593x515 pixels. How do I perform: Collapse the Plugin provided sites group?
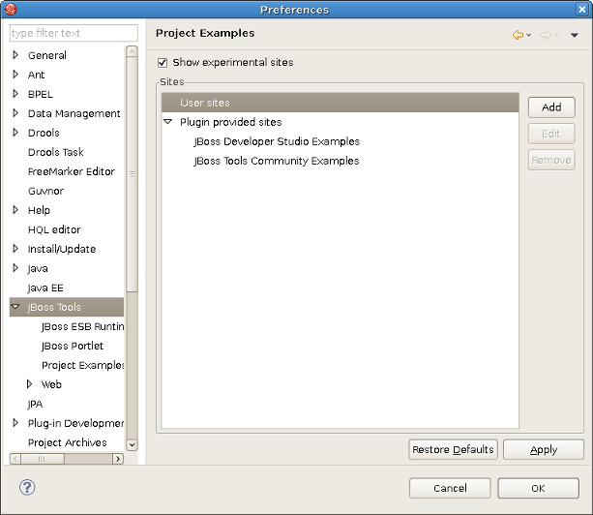pos(167,122)
